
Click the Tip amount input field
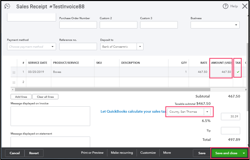point(230,131)
